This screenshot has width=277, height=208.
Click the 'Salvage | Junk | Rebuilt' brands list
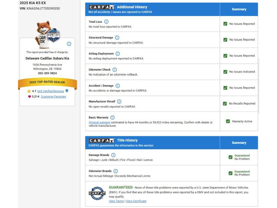coord(121,160)
